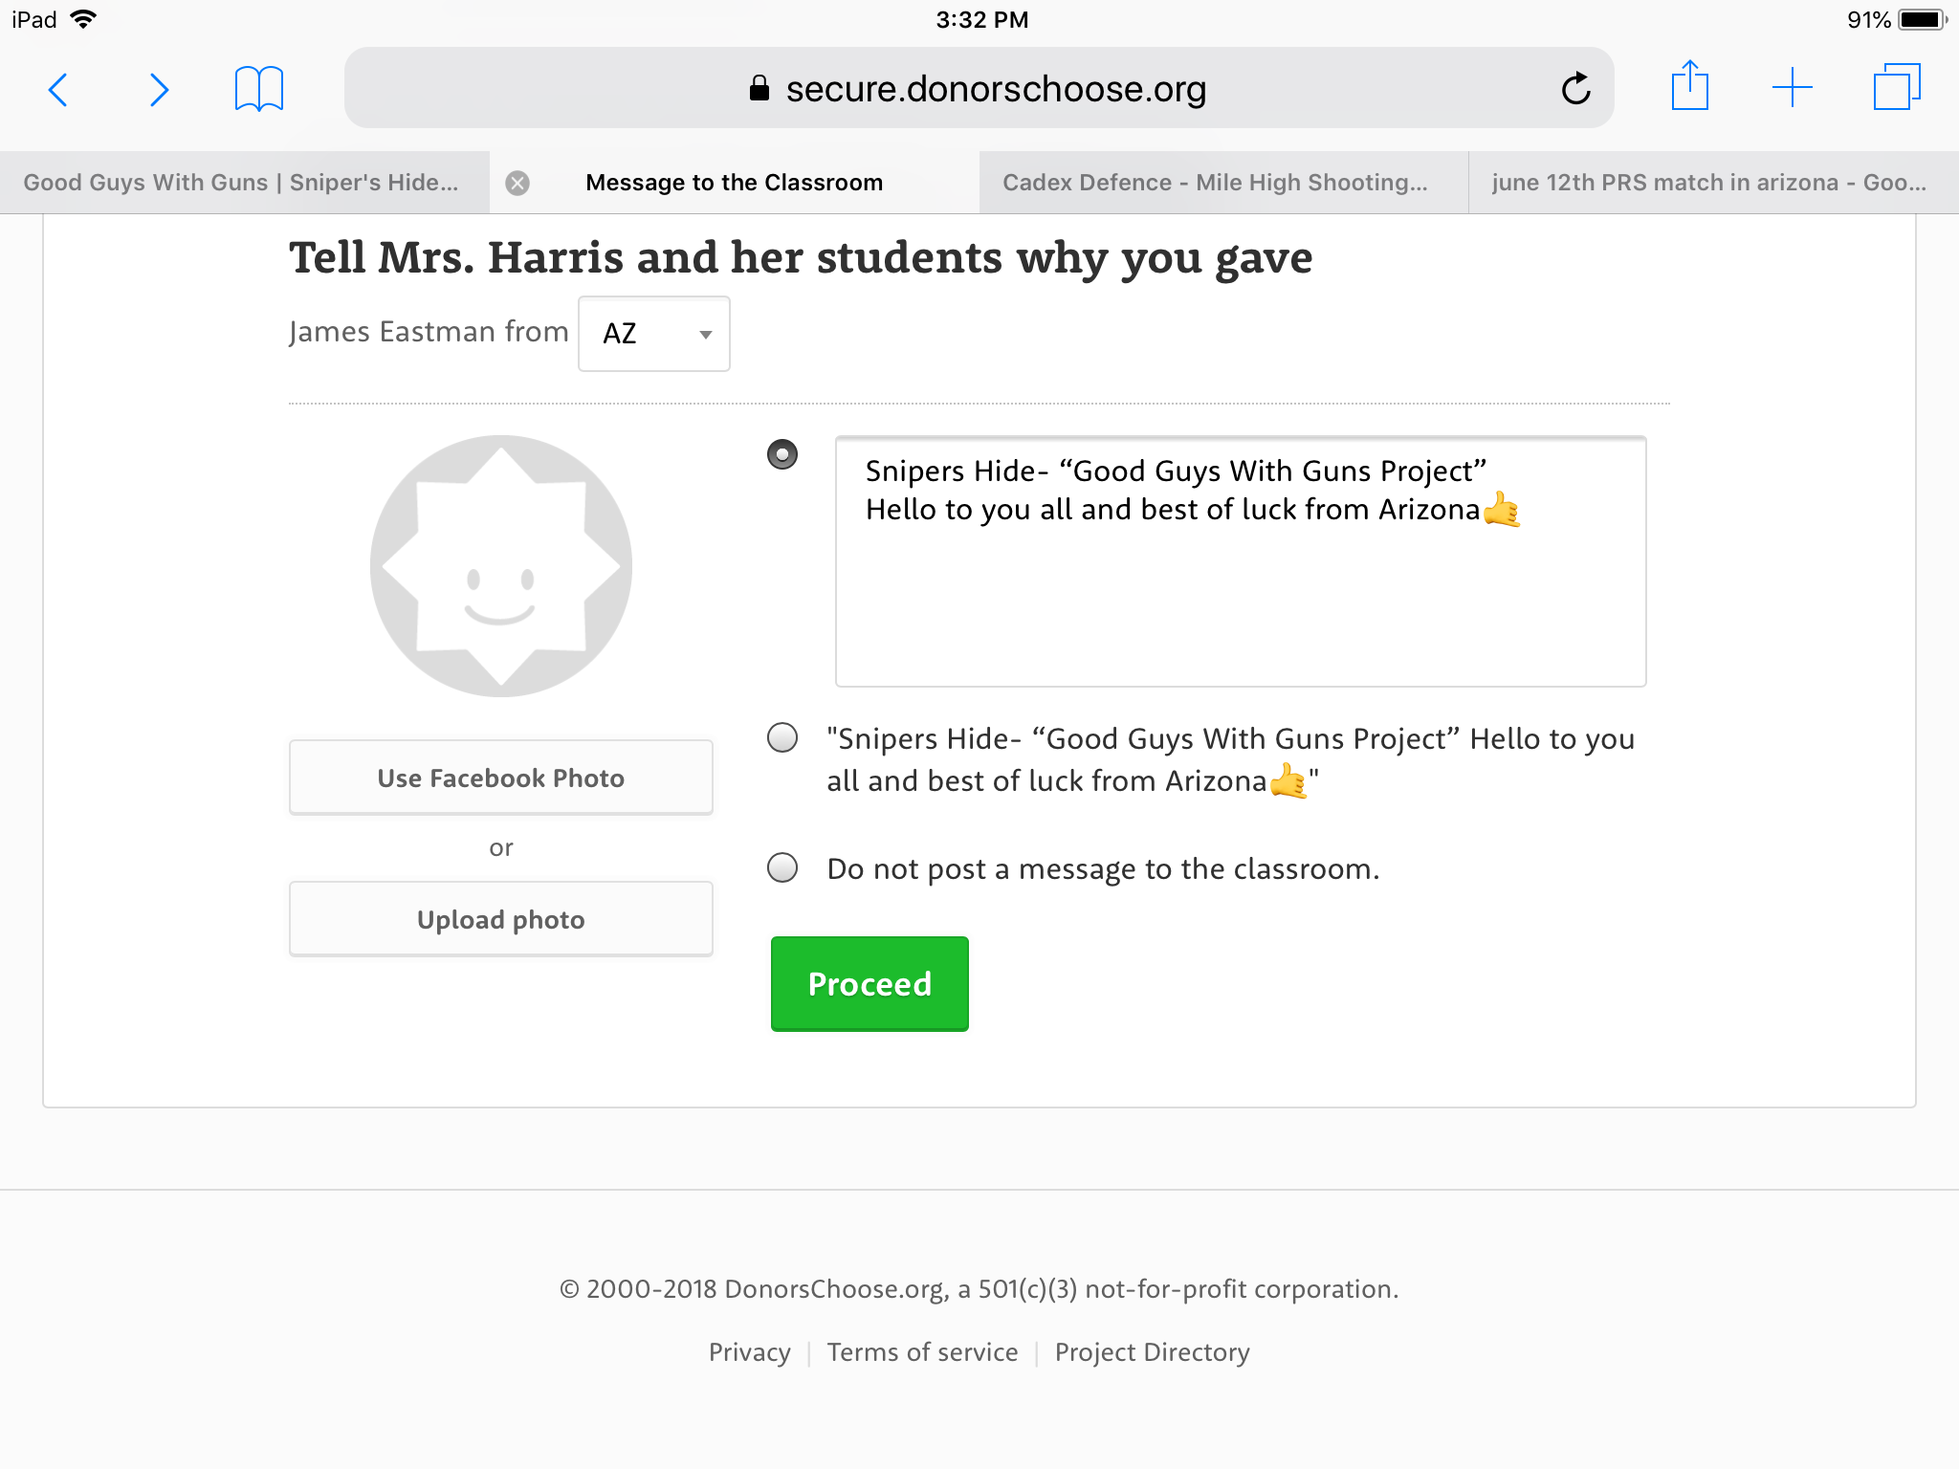Open the AZ state dropdown
This screenshot has width=1959, height=1469.
tap(654, 334)
